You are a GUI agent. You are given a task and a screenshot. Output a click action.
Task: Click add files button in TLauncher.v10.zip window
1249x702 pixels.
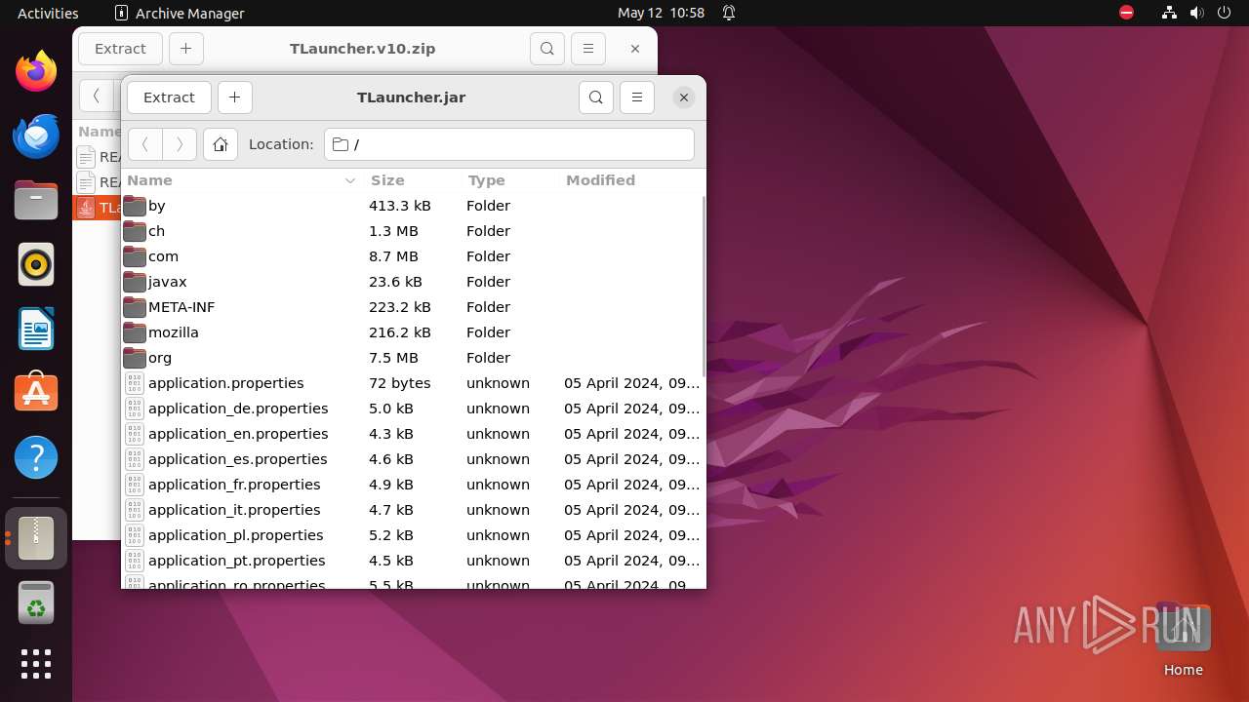(185, 49)
